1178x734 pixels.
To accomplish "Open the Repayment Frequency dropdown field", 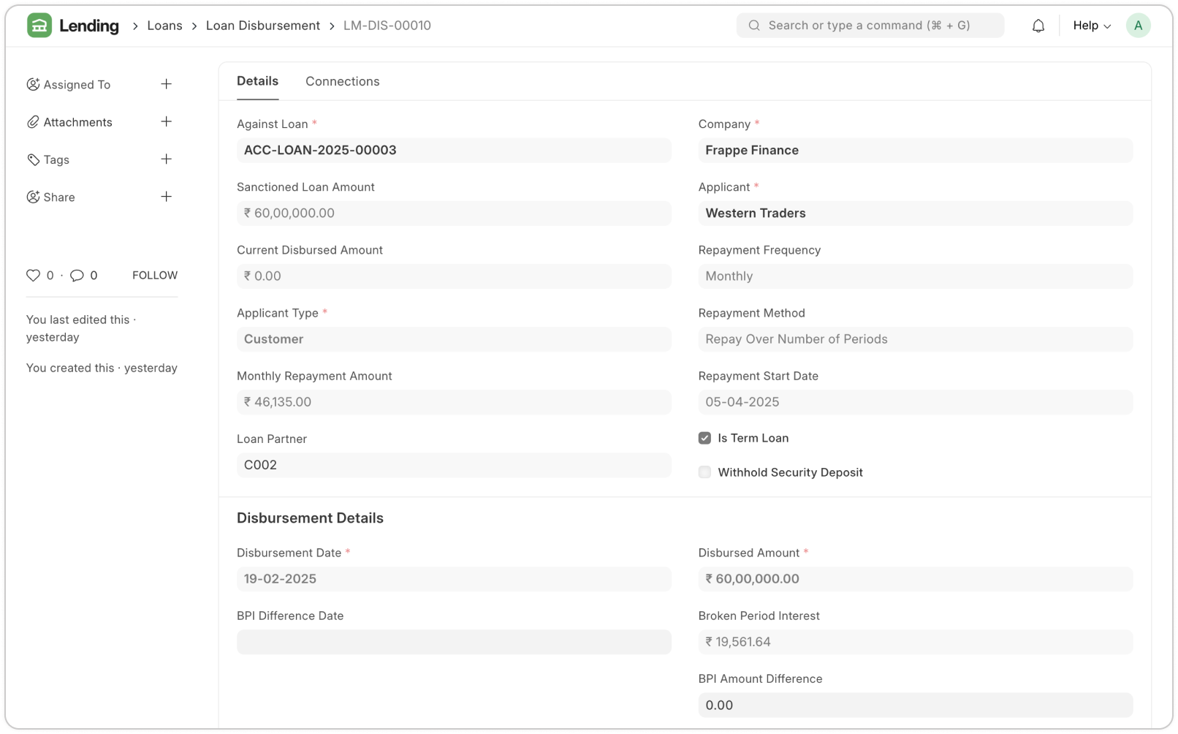I will click(x=915, y=276).
